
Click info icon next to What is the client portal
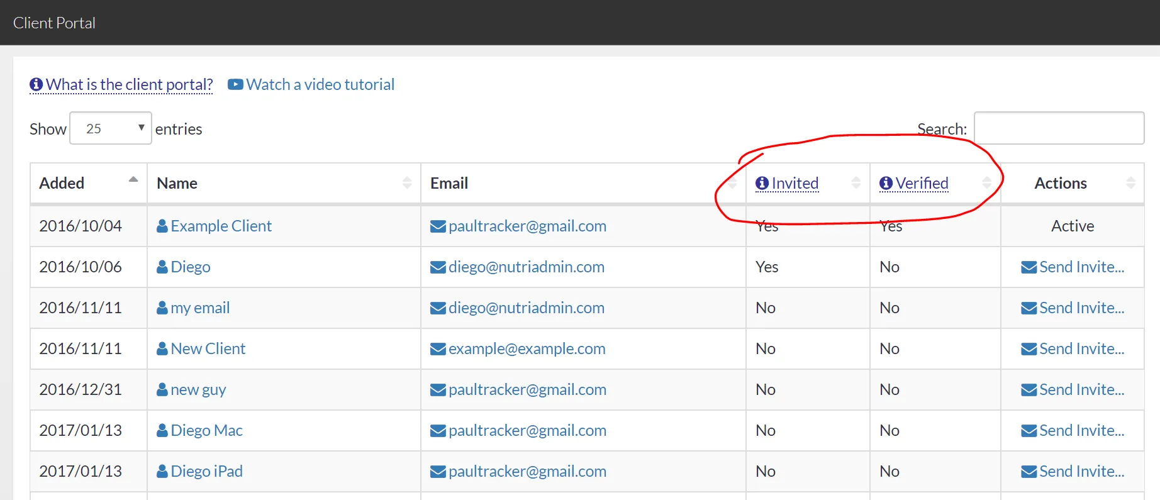pos(36,84)
